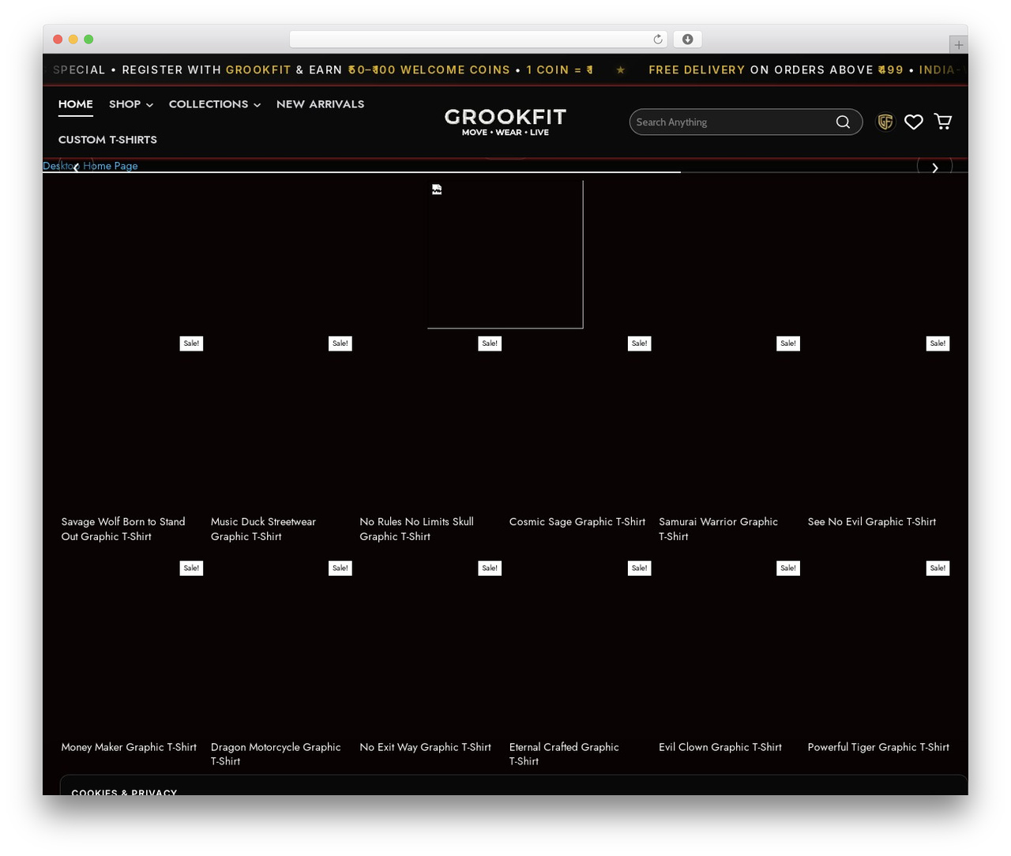The image size is (1011, 856).
Task: Open Savage Wolf Born to Stand Out T-Shirt
Action: pyautogui.click(x=123, y=529)
